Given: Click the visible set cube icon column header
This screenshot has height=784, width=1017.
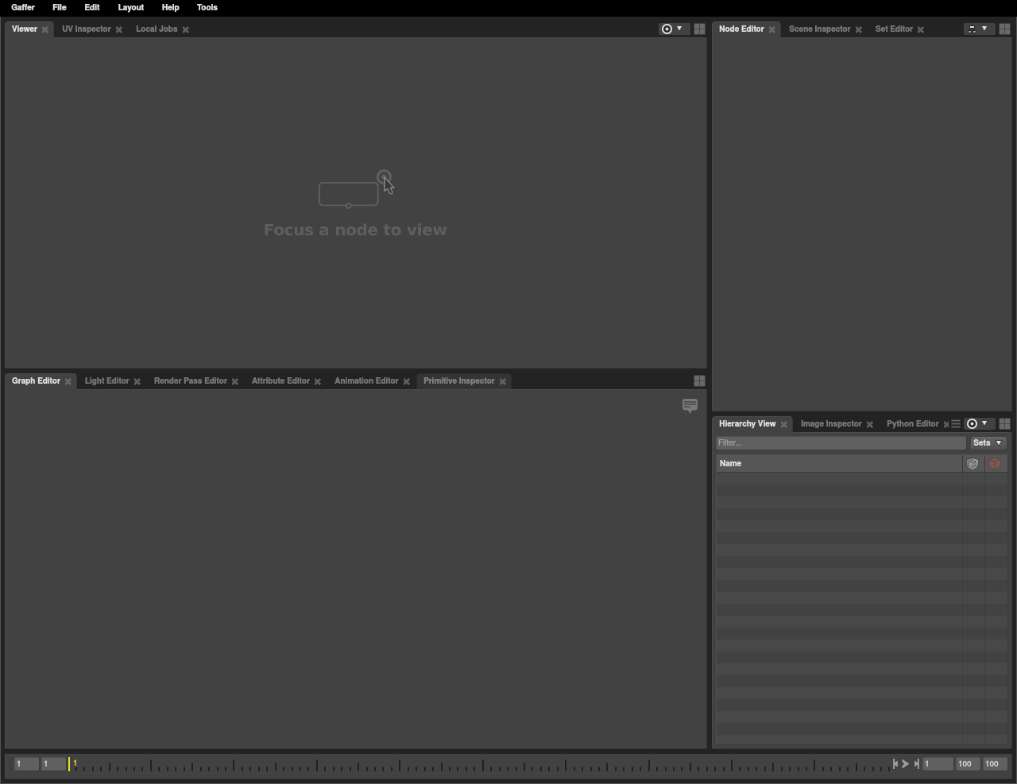Looking at the screenshot, I should click(x=973, y=464).
